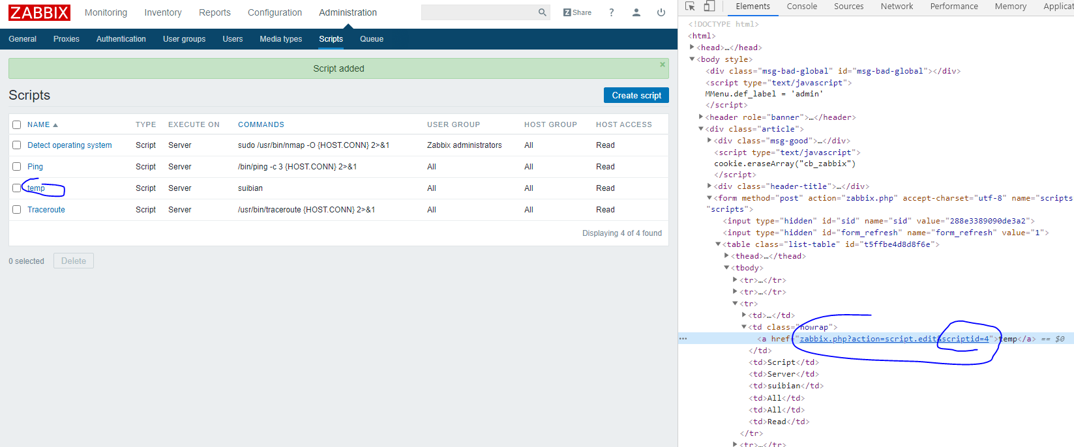Go to User groups submenu
This screenshot has width=1074, height=447.
[x=184, y=39]
